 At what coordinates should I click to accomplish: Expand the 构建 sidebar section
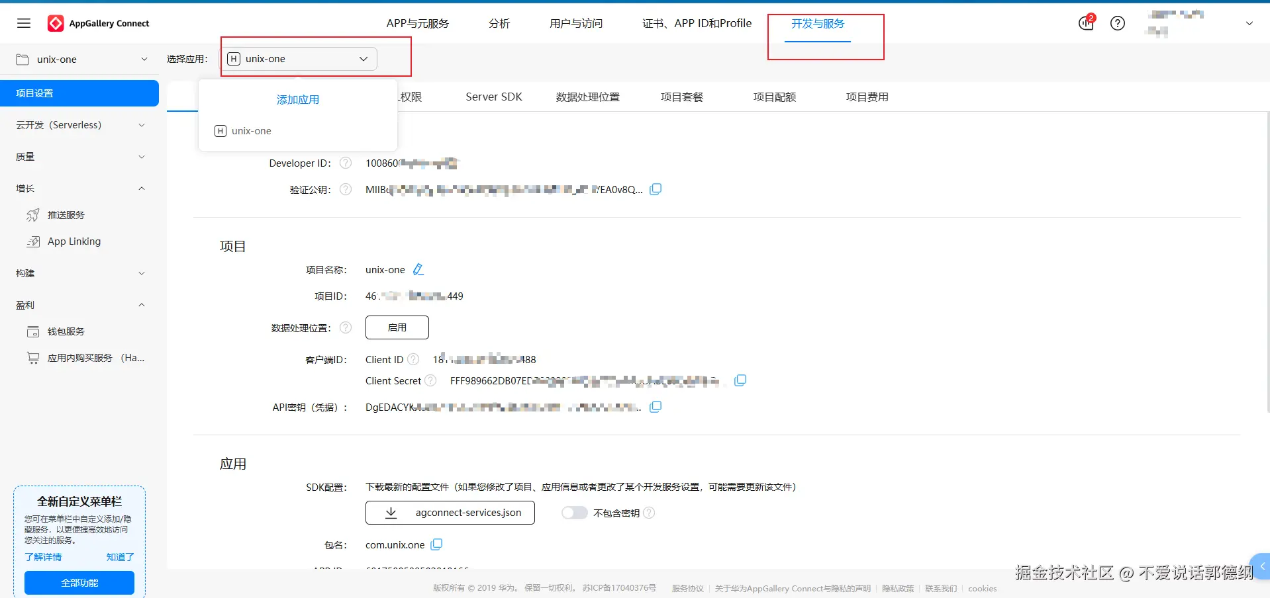click(x=81, y=273)
